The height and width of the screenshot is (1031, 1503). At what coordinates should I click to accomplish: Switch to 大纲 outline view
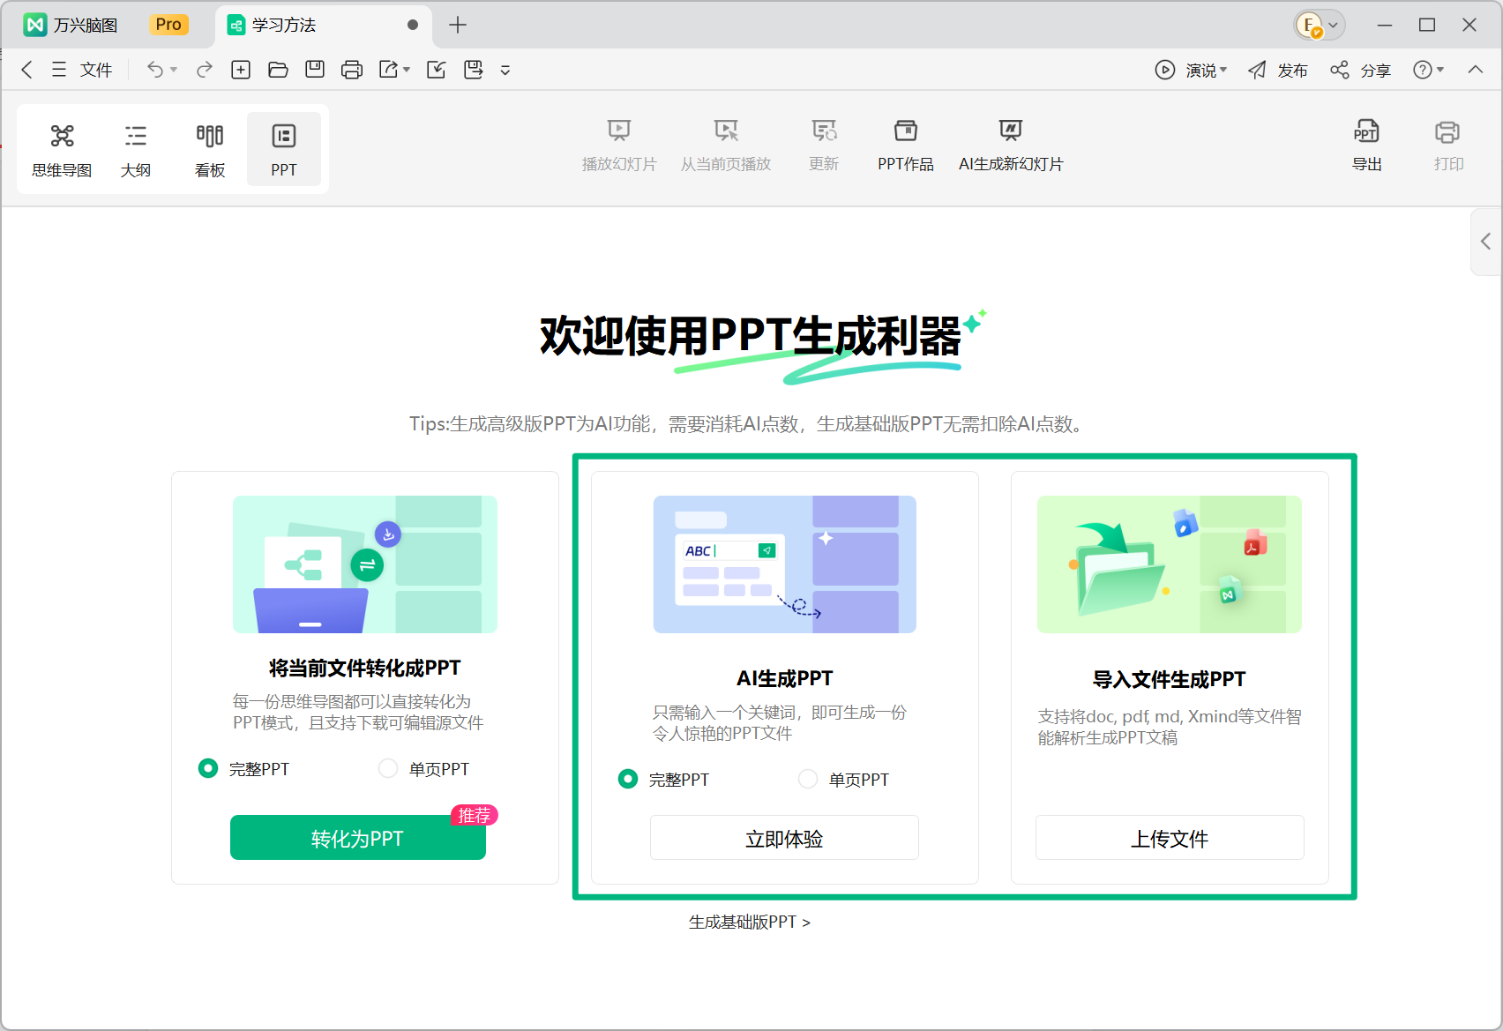tap(136, 149)
